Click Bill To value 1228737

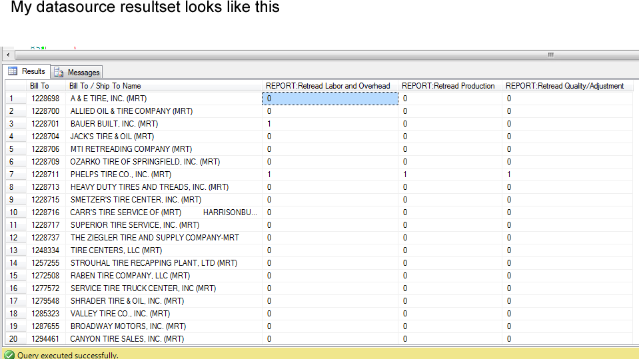[x=45, y=238]
